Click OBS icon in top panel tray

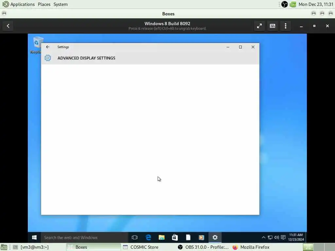point(284,4)
